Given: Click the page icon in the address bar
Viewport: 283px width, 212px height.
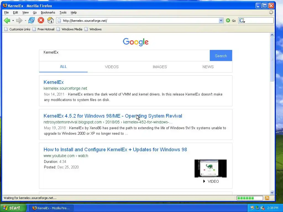Looking at the screenshot, I should [59, 20].
